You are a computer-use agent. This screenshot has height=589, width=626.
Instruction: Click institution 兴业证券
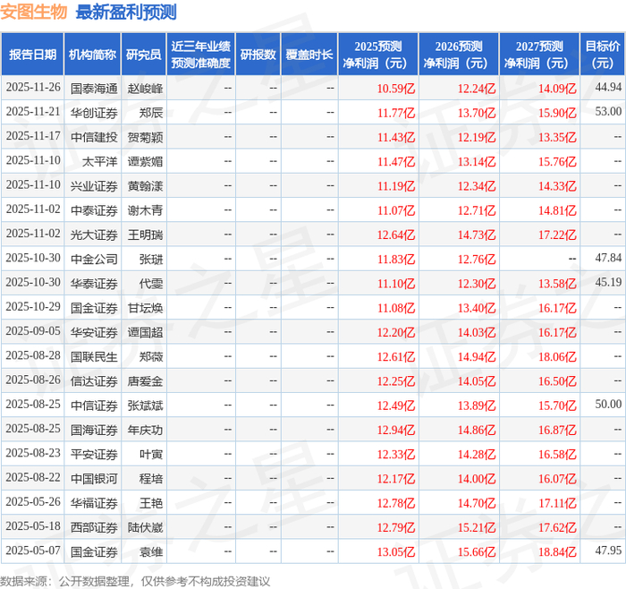pyautogui.click(x=94, y=186)
